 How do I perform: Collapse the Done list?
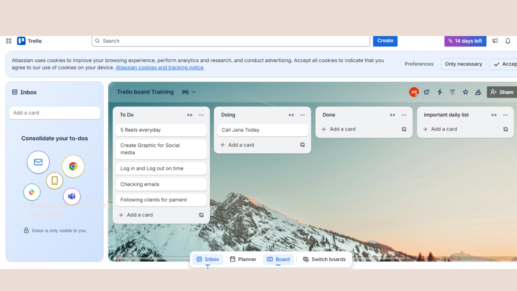point(392,115)
